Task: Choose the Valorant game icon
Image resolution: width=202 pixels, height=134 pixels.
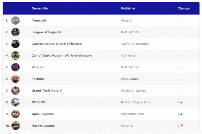Action: (15, 67)
